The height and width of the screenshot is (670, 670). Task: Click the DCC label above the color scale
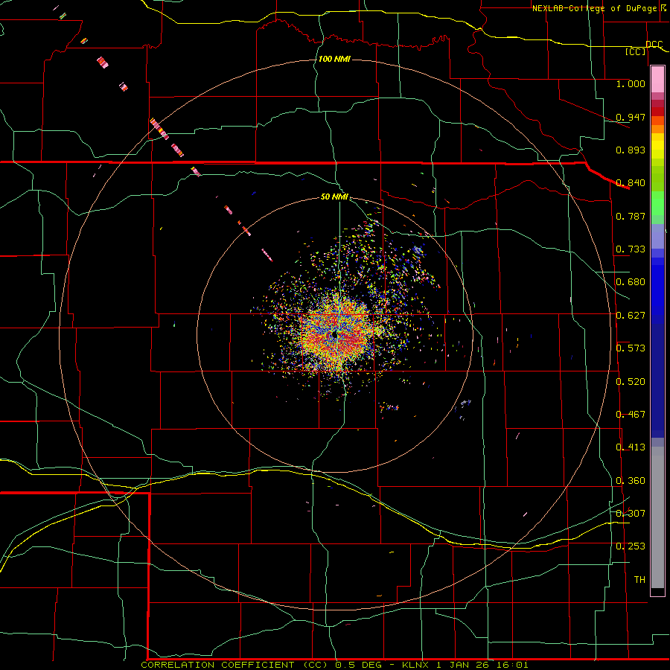click(654, 45)
